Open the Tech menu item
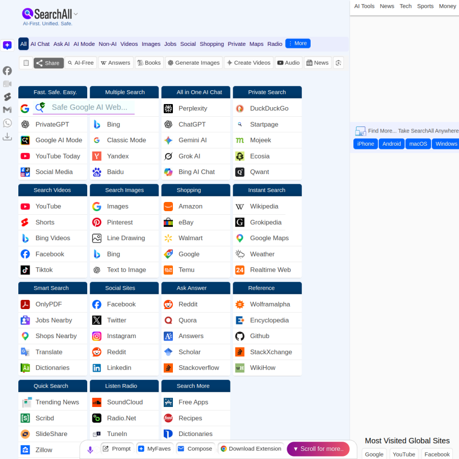 click(x=405, y=6)
